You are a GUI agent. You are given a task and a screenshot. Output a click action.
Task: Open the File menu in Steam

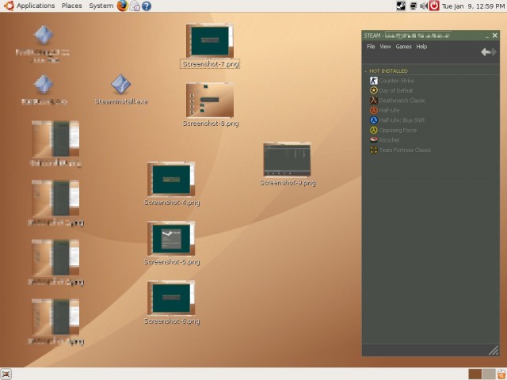(371, 47)
